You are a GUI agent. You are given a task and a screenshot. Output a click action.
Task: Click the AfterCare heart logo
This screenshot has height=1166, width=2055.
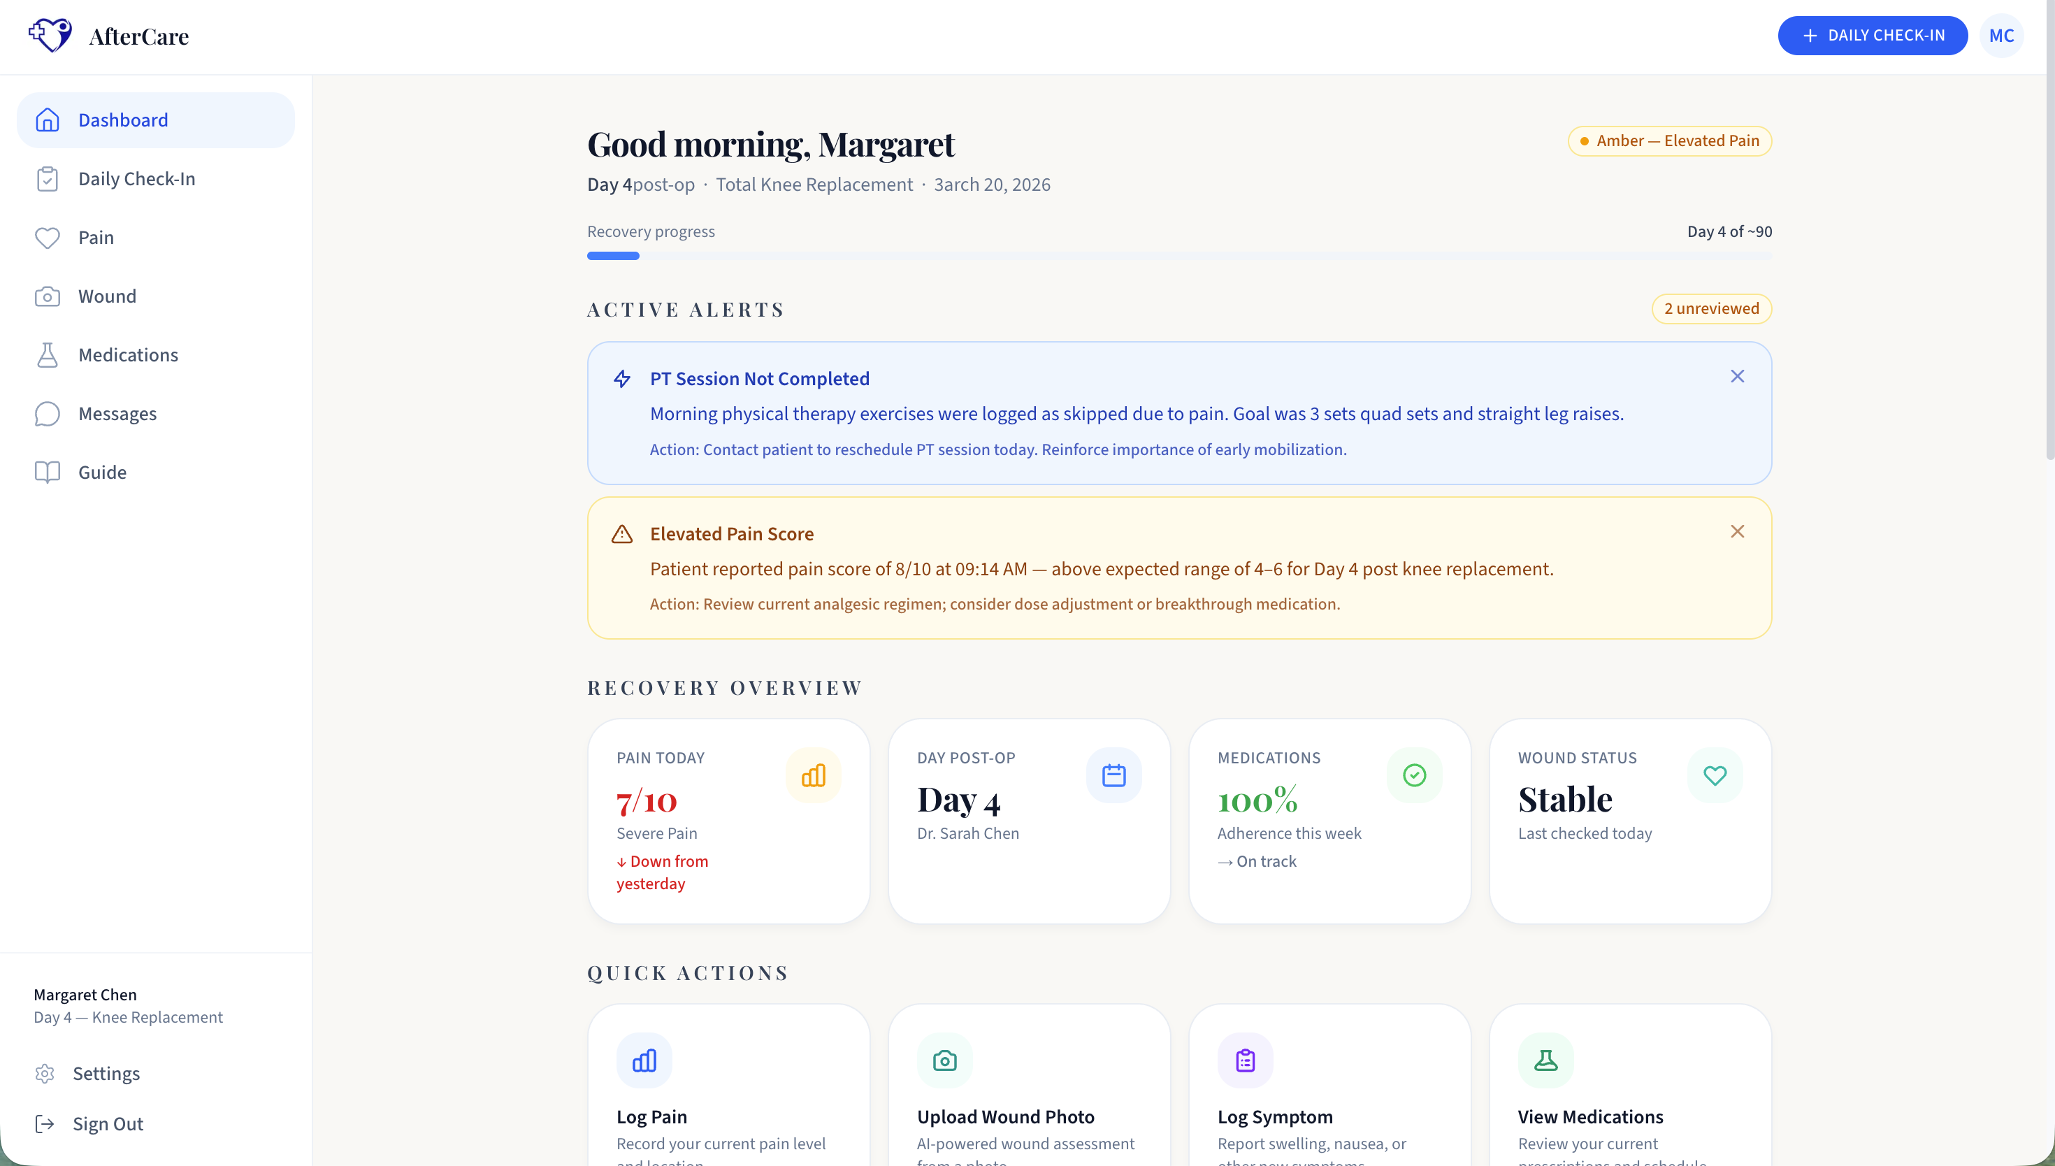click(50, 35)
